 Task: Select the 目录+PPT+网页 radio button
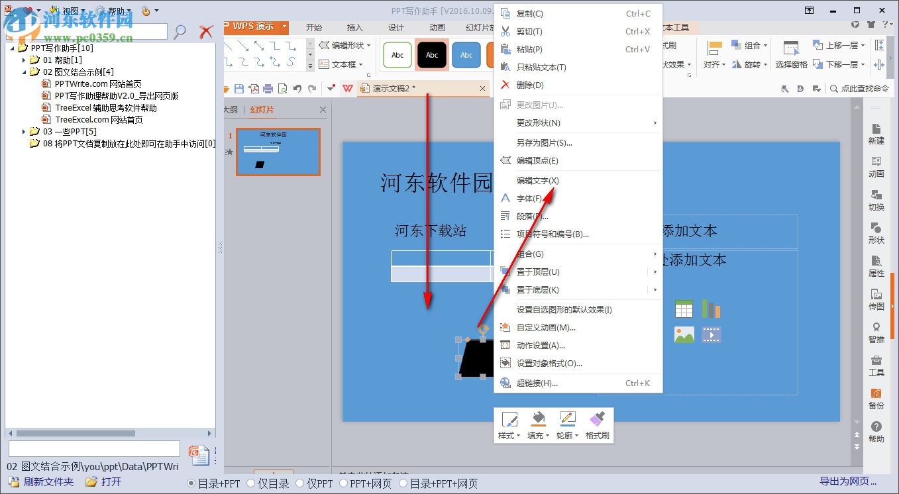[404, 483]
